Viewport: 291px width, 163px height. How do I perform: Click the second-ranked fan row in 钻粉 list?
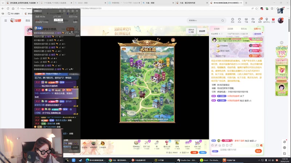(237, 51)
